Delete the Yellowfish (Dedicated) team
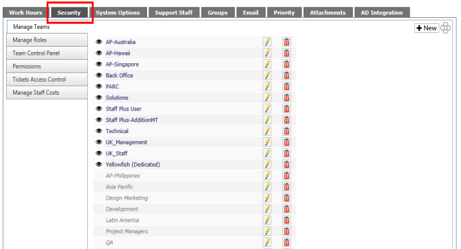 (x=286, y=165)
